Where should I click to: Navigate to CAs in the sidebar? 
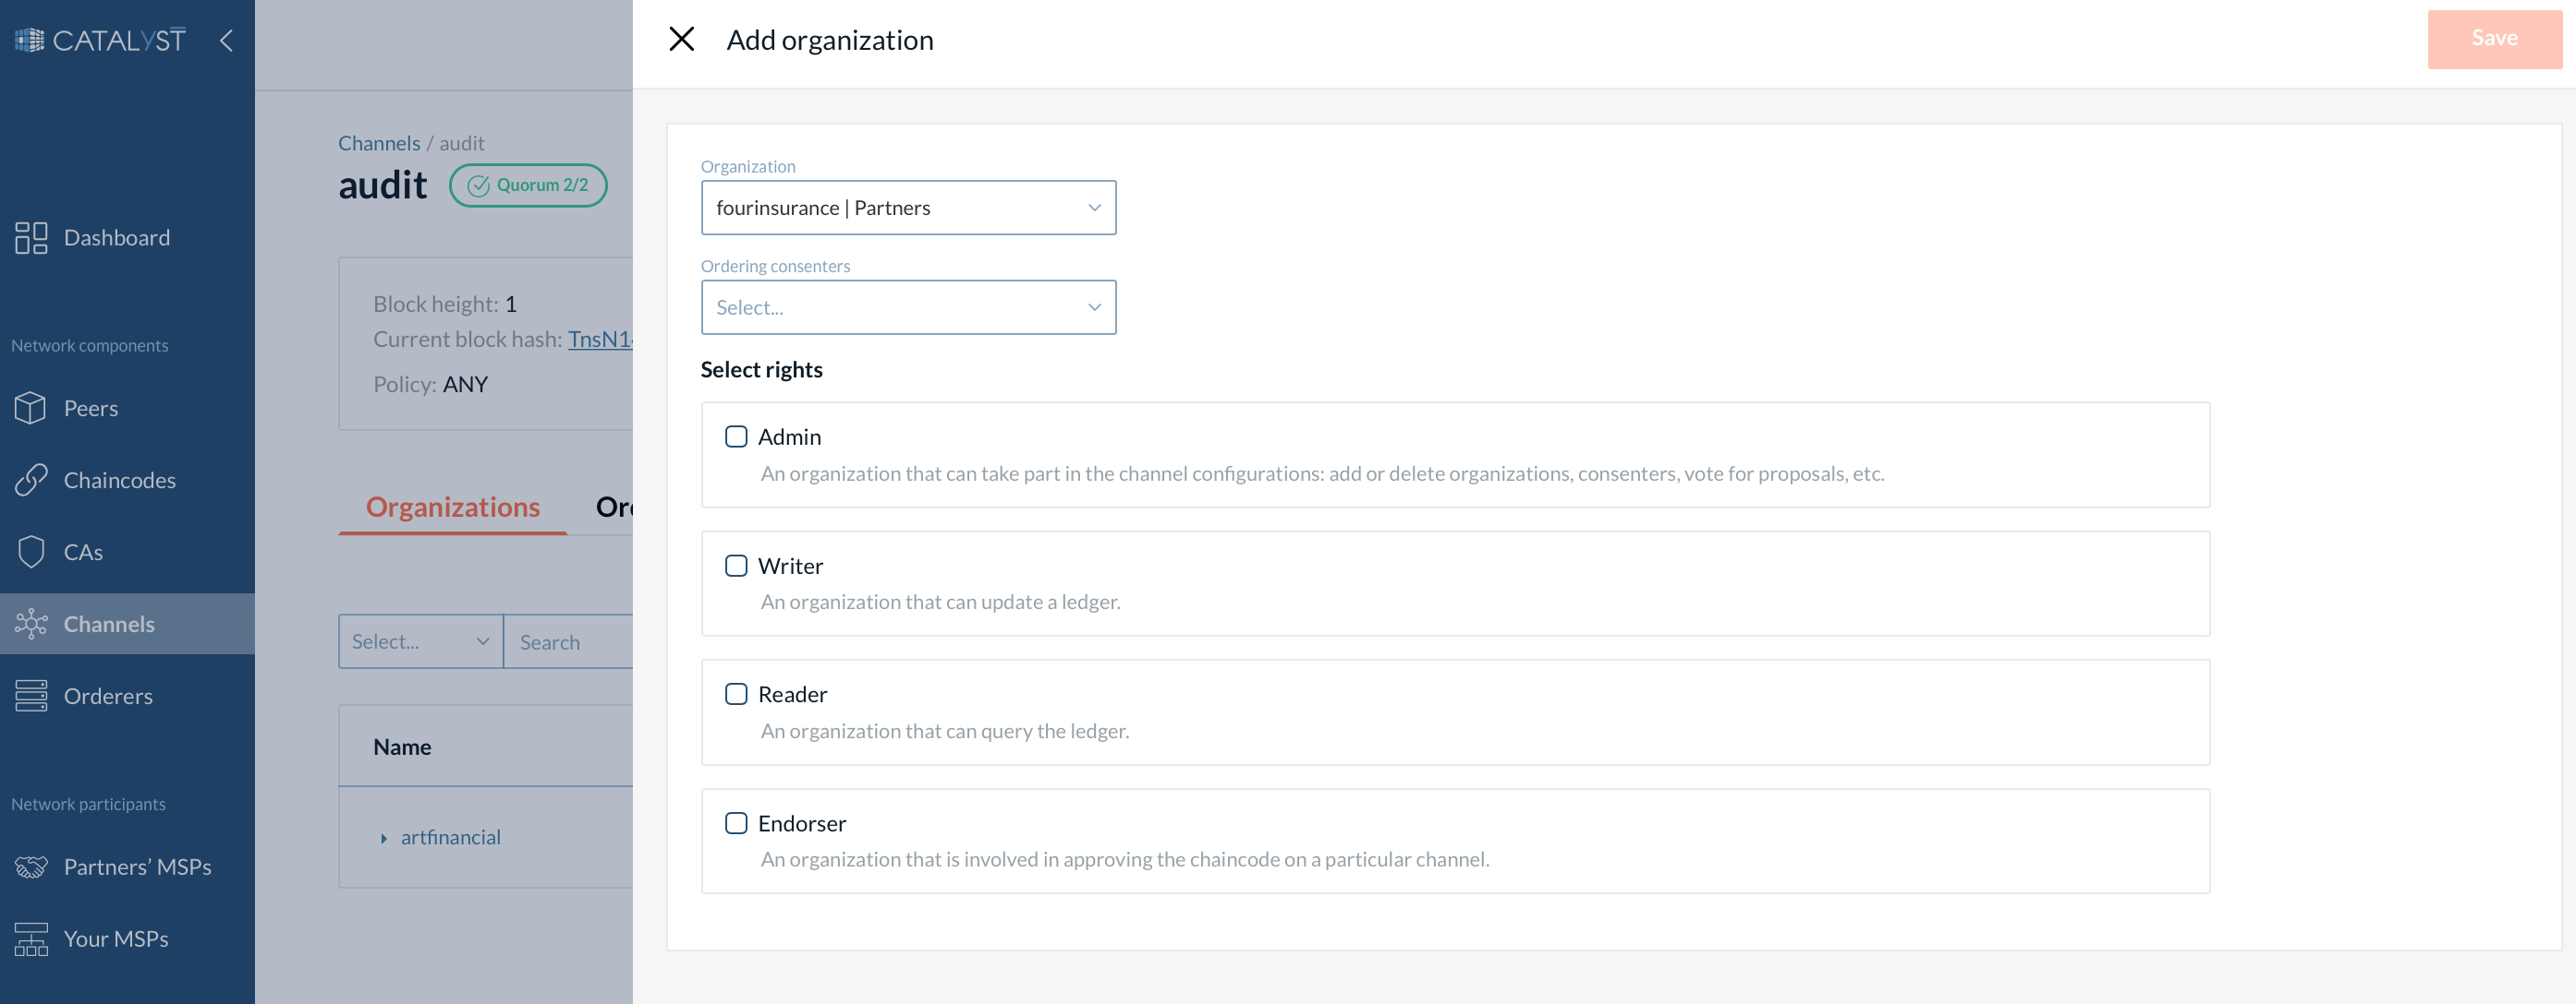(83, 552)
